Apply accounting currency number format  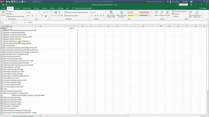click(91, 16)
